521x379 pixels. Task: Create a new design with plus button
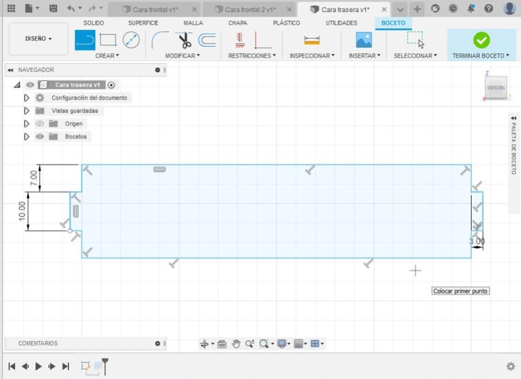point(417,9)
